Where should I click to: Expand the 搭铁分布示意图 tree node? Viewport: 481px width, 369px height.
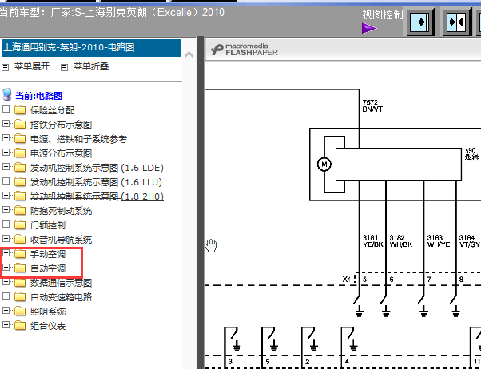click(x=6, y=123)
